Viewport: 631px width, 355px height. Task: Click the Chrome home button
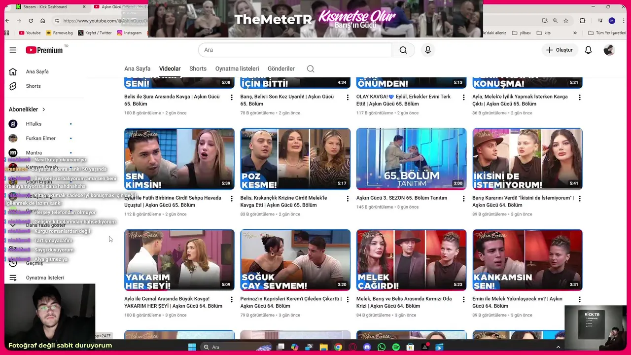pos(43,21)
